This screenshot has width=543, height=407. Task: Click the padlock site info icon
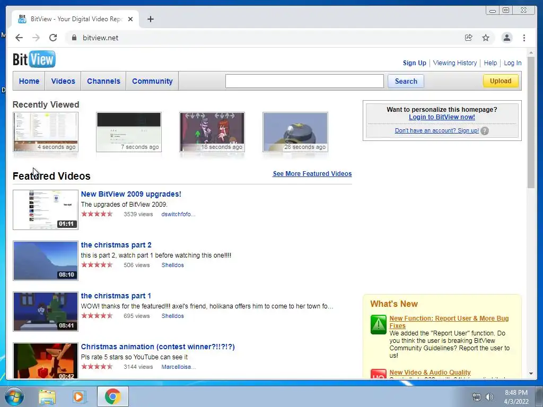[x=74, y=38]
